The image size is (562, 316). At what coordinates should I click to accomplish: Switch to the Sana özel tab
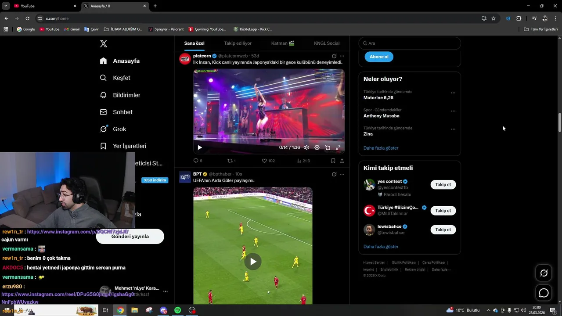point(194,43)
